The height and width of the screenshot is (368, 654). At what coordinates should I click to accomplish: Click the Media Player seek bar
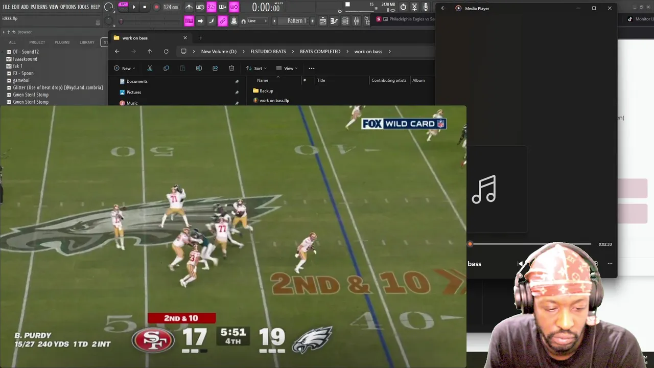point(530,244)
